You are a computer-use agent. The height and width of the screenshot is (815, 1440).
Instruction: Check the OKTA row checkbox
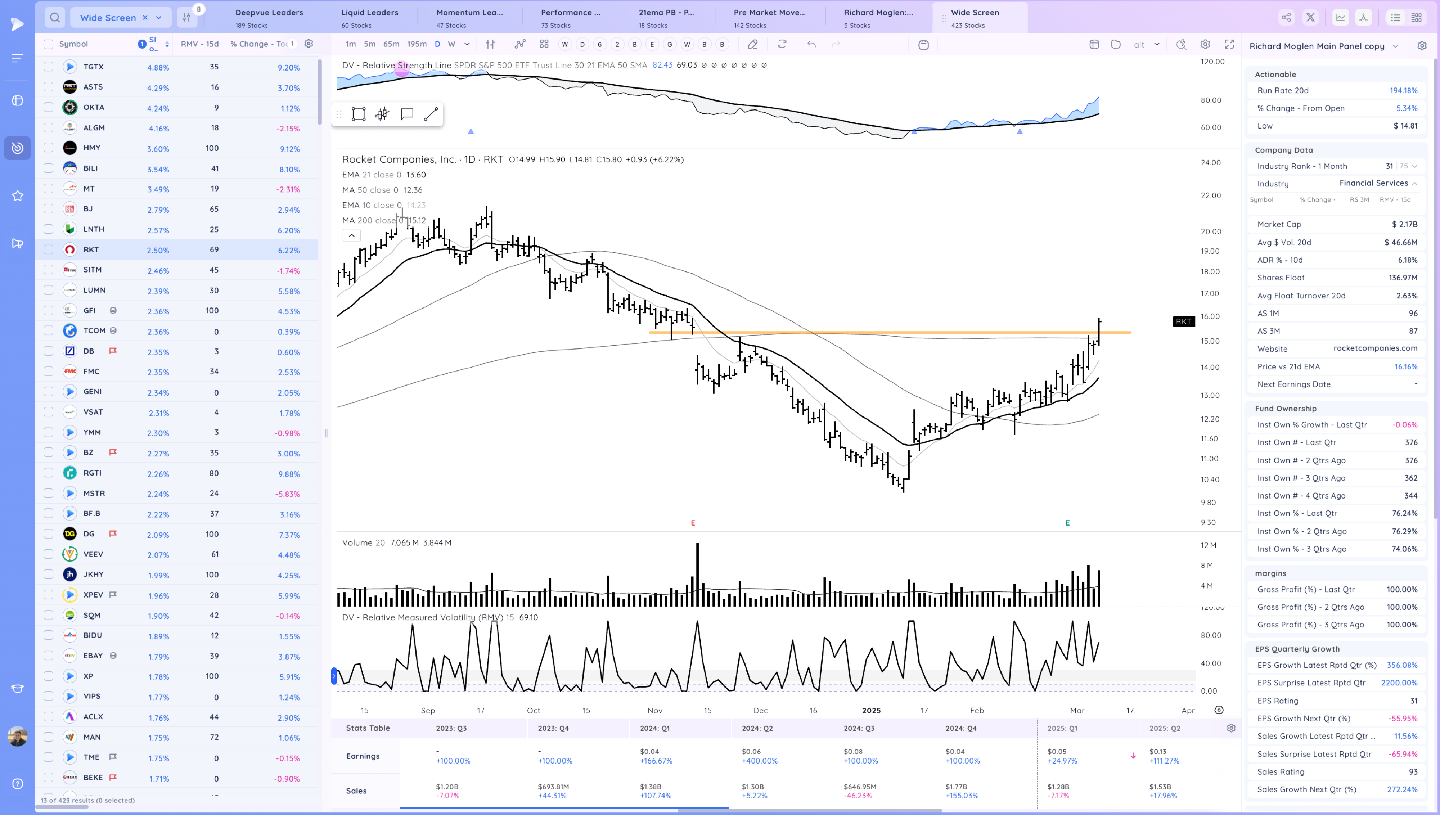point(49,107)
